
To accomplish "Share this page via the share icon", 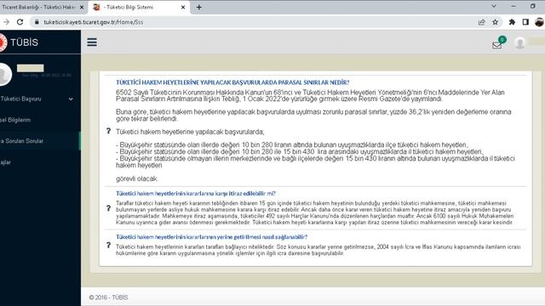I will pos(481,22).
